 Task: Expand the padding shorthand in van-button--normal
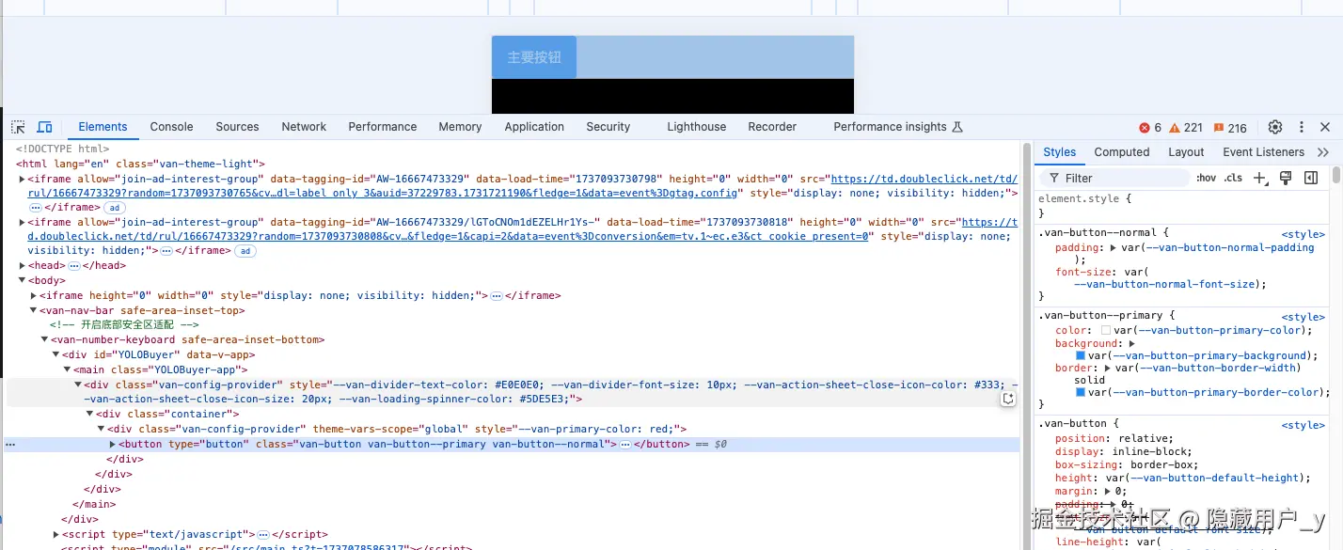click(x=1113, y=248)
